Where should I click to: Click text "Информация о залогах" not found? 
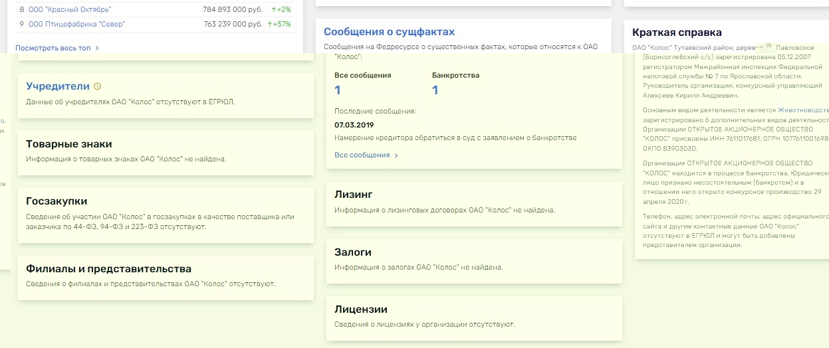click(x=419, y=268)
